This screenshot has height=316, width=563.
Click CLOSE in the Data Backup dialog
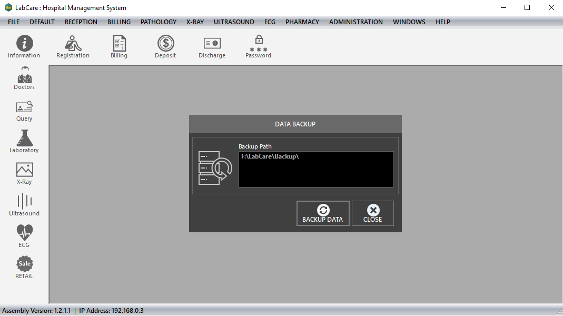click(x=373, y=213)
